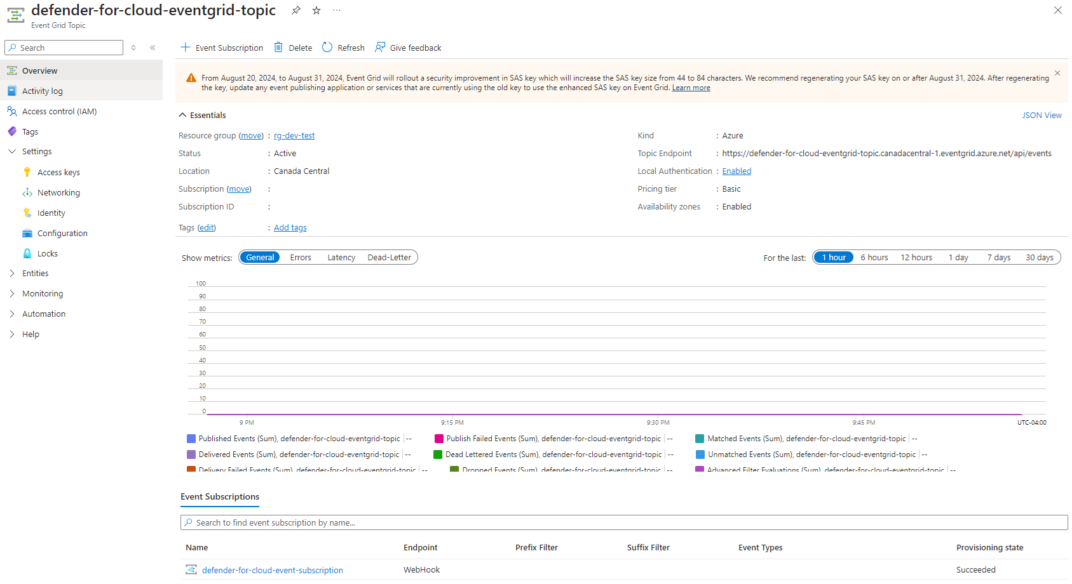Set time range to 1 hour
This screenshot has width=1072, height=584.
834,257
